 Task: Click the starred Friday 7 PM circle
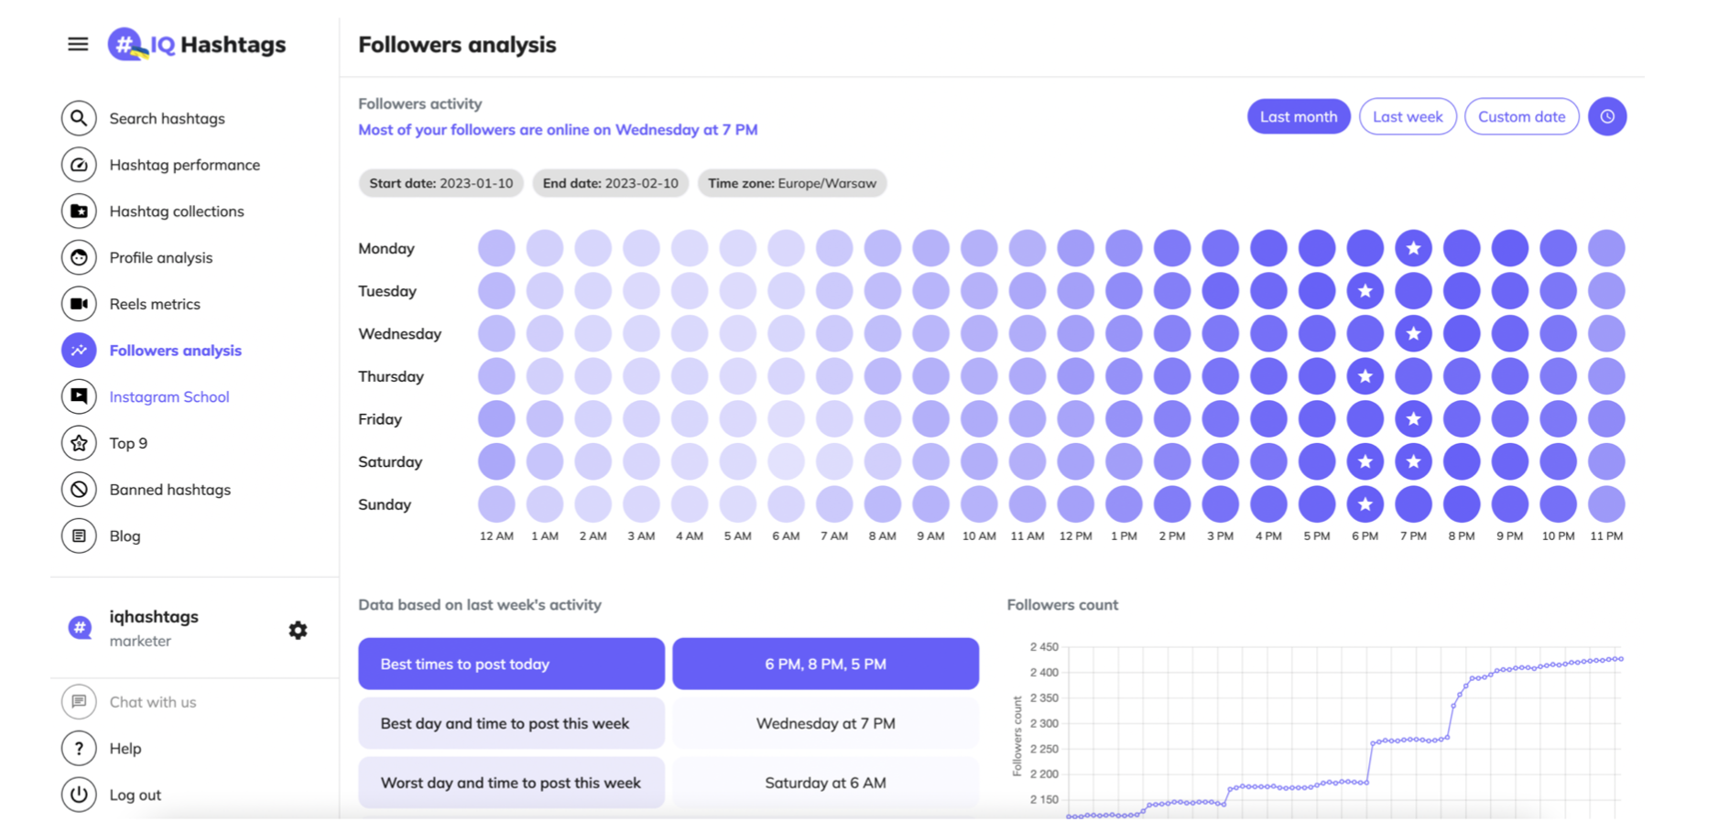[x=1413, y=419]
